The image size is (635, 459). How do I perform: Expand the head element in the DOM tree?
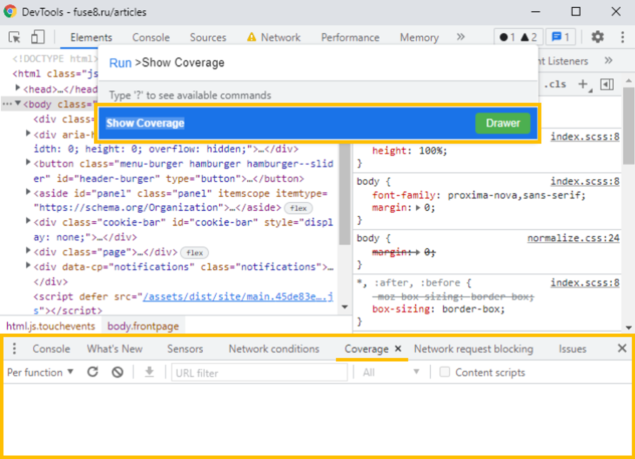[x=17, y=87]
